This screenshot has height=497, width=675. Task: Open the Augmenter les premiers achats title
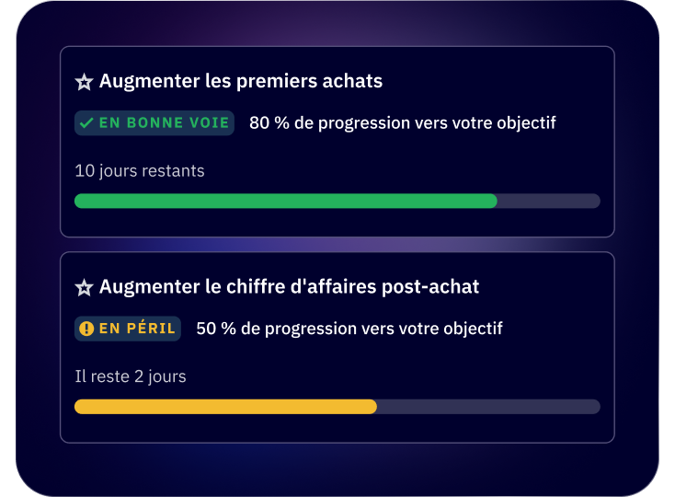(241, 81)
